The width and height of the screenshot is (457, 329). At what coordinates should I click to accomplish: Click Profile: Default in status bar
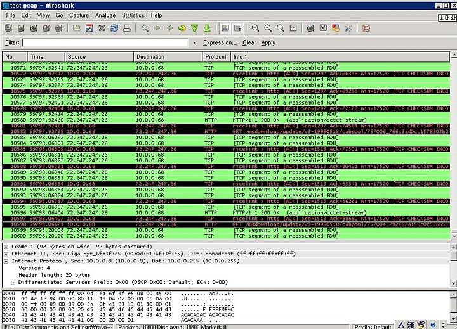point(373,326)
